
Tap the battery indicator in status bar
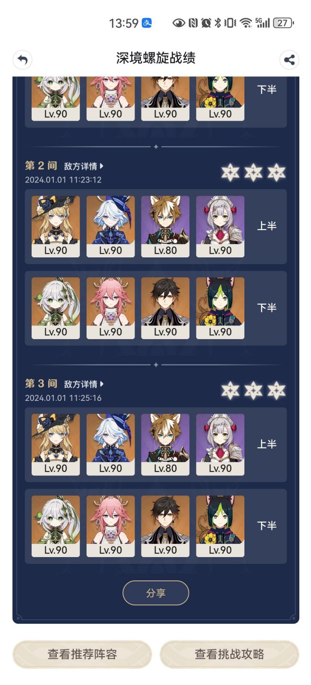point(283,23)
